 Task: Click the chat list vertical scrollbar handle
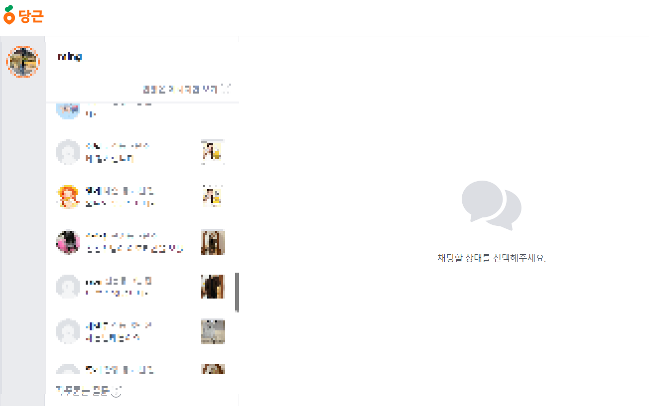pyautogui.click(x=237, y=292)
